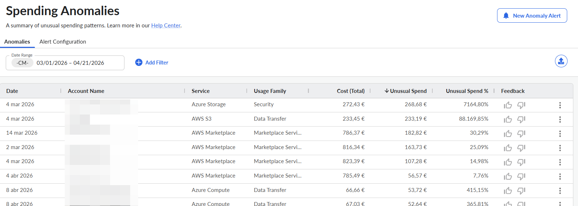Switch to the Anomalies tab
Image resolution: width=578 pixels, height=206 pixels.
17,42
